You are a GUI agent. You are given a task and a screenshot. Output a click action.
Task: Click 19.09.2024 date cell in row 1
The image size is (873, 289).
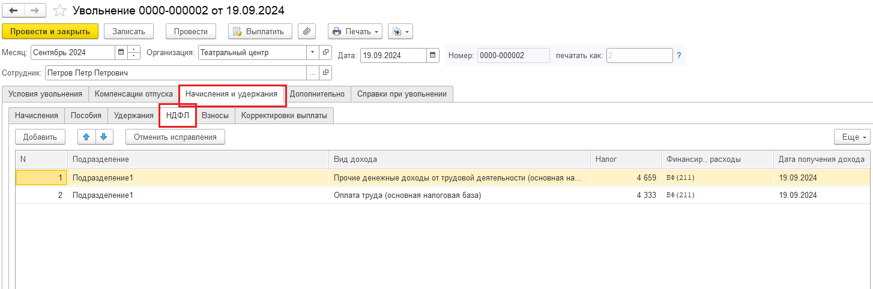click(822, 178)
